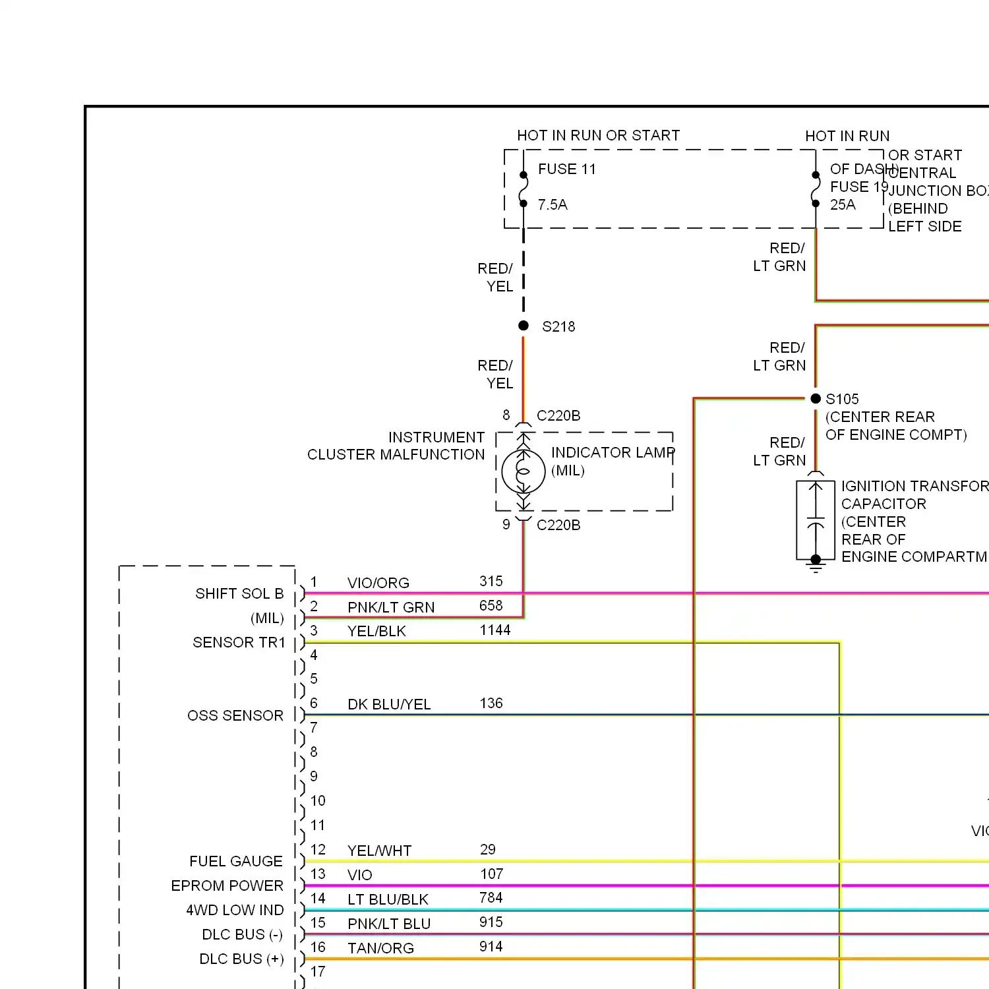Click the HOT IN RUN OR START heading
This screenshot has height=989, width=989.
598,135
